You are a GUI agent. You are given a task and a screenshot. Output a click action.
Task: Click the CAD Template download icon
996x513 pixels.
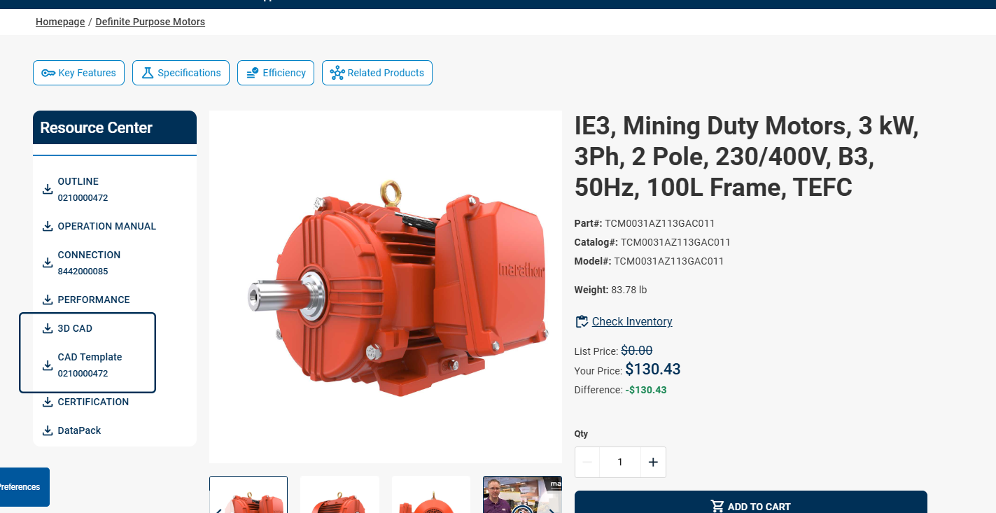[48, 365]
